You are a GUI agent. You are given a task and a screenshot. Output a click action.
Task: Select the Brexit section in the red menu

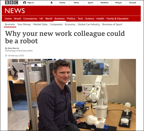pyautogui.click(x=17, y=19)
